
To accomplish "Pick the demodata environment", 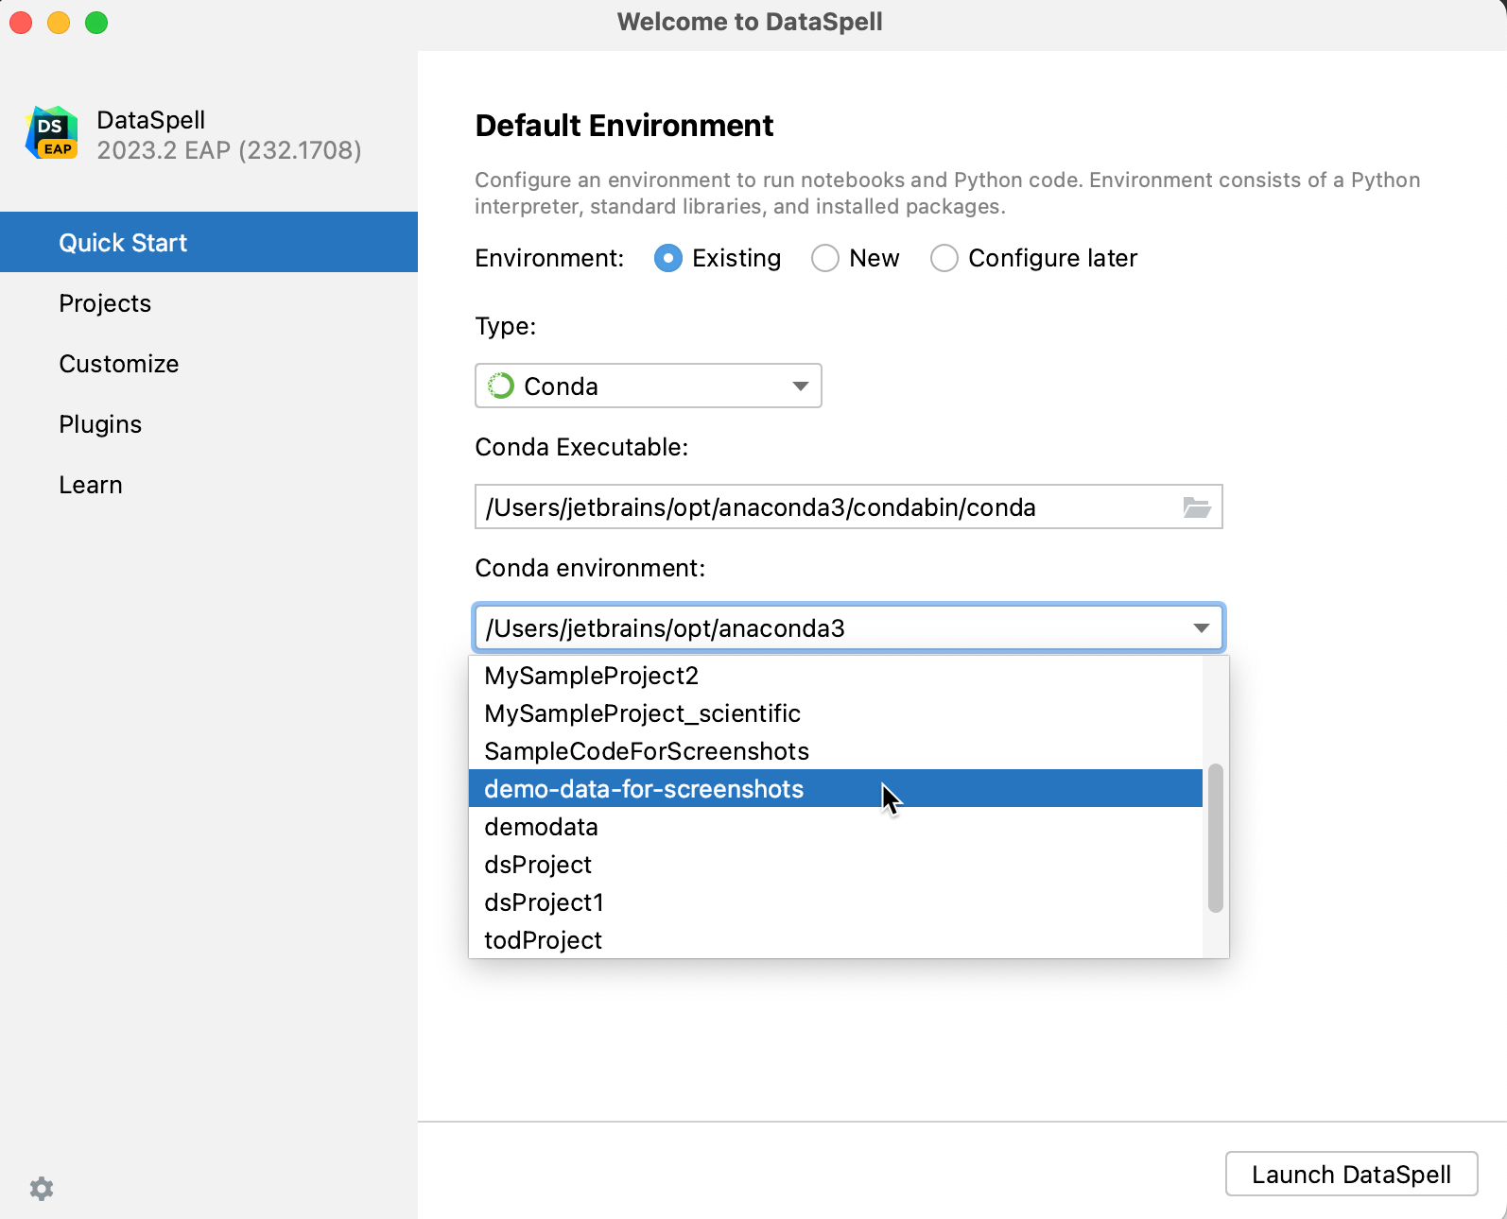I will click(836, 827).
